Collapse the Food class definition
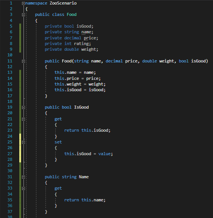Viewport: 213px width, 218px height. [x=23, y=15]
